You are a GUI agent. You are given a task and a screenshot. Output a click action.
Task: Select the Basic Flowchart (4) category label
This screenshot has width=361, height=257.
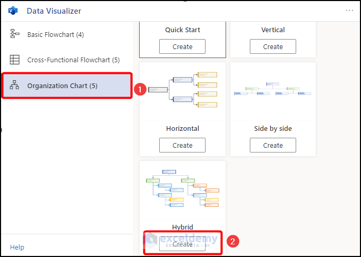click(x=55, y=35)
